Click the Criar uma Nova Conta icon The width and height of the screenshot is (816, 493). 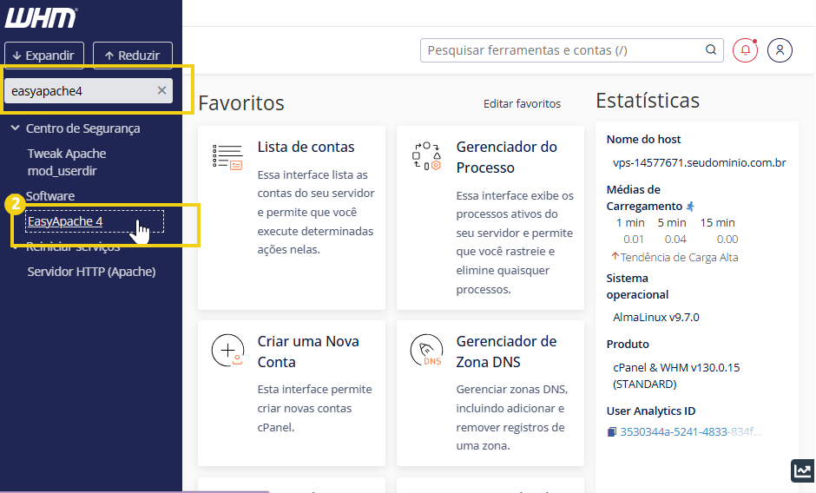pyautogui.click(x=228, y=351)
